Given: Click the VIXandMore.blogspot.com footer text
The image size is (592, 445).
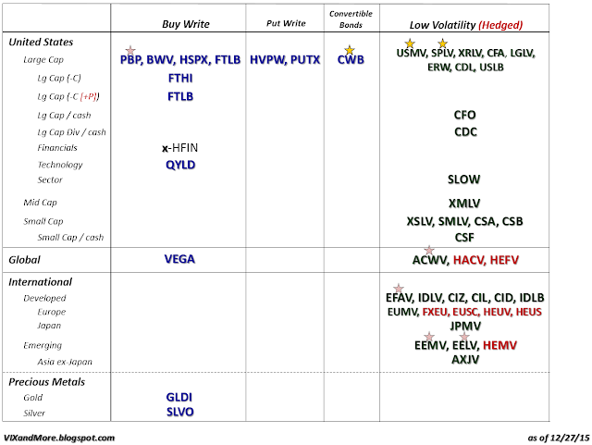Looking at the screenshot, I should [x=59, y=438].
